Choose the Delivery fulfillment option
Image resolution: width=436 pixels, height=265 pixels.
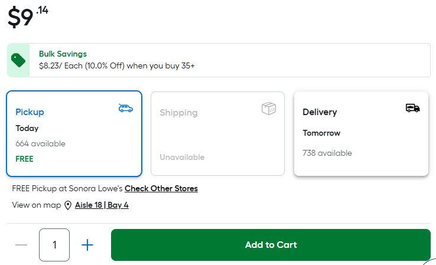coord(361,134)
